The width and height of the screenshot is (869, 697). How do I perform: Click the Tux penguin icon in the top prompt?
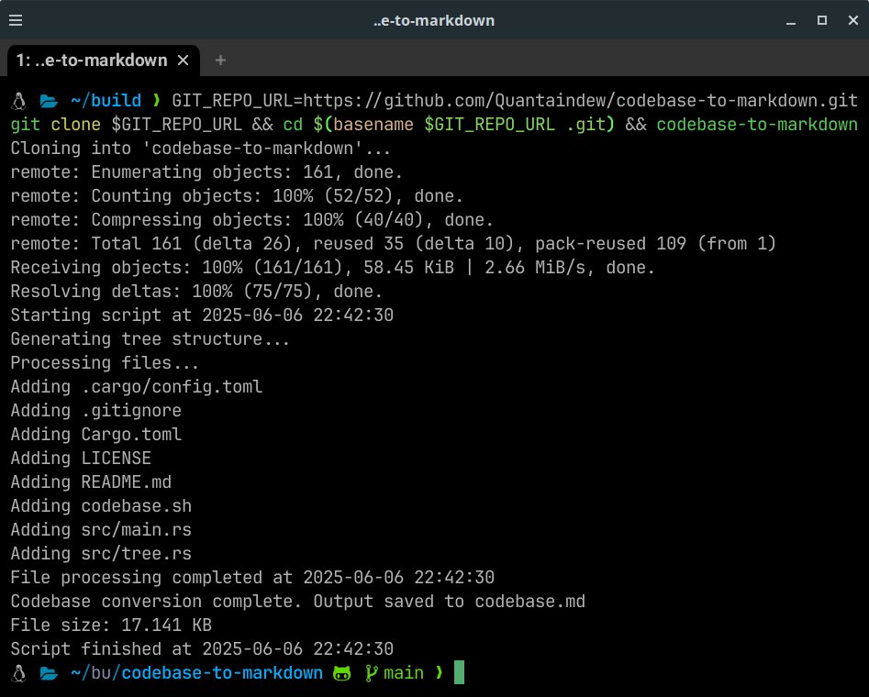point(19,101)
